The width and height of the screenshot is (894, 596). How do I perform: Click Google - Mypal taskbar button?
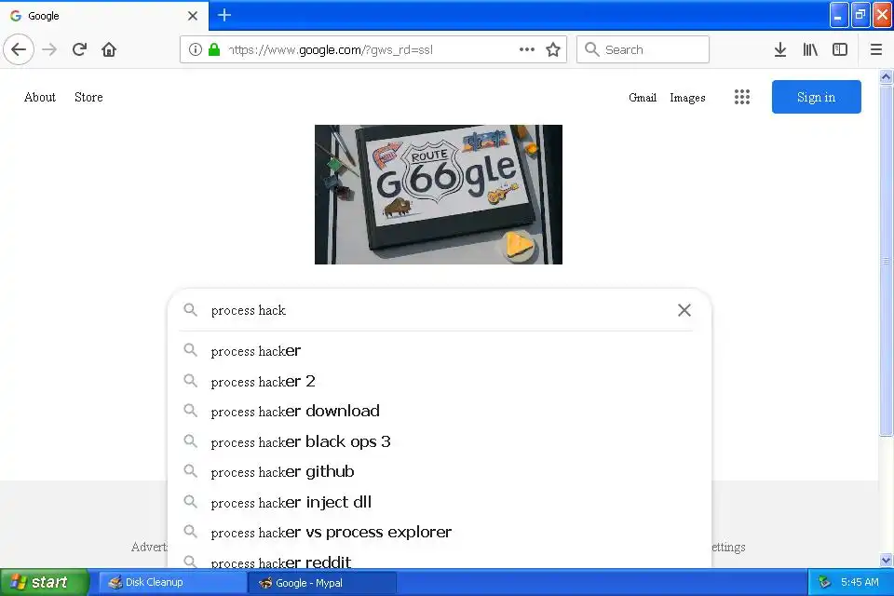point(322,582)
